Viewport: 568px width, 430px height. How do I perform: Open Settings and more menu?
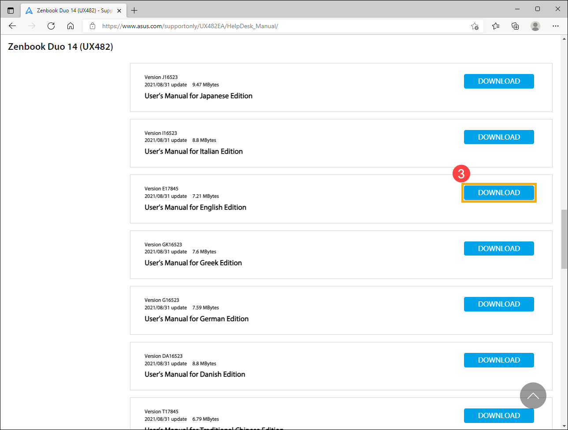(556, 26)
